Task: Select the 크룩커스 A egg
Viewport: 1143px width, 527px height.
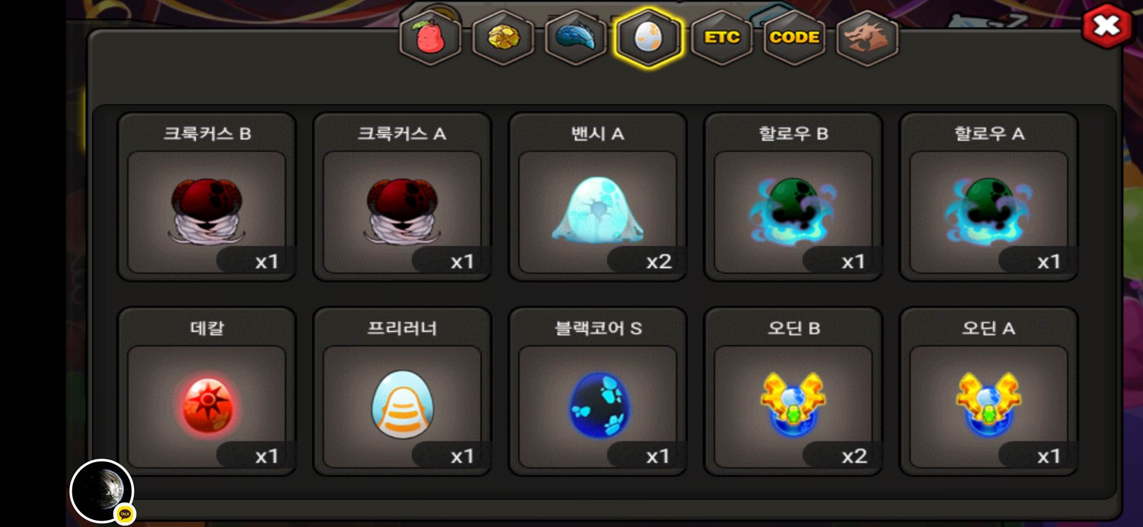Action: tap(402, 197)
